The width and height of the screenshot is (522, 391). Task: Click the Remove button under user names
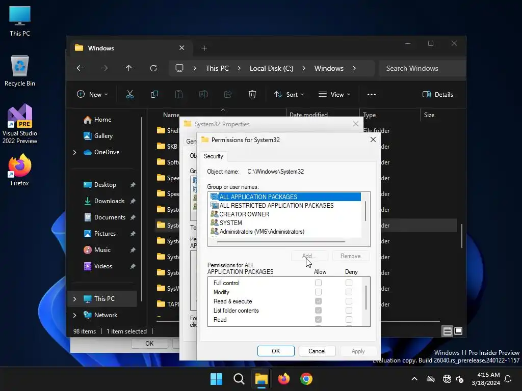click(351, 256)
